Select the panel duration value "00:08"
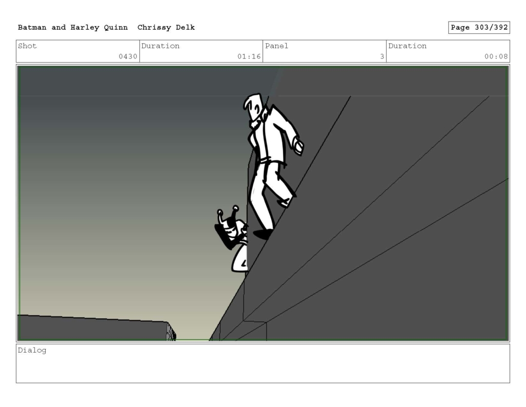 coord(496,56)
